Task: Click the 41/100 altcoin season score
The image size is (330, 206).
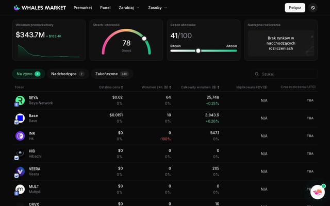Action: [181, 36]
